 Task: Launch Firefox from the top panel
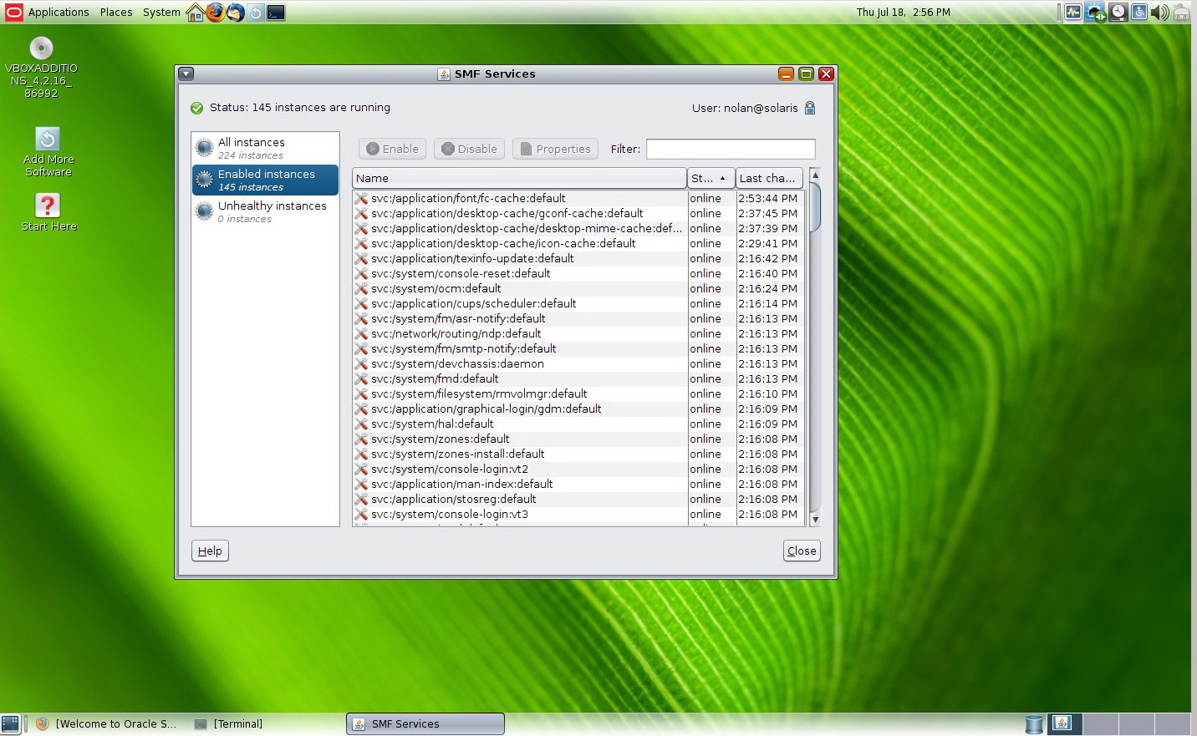216,13
